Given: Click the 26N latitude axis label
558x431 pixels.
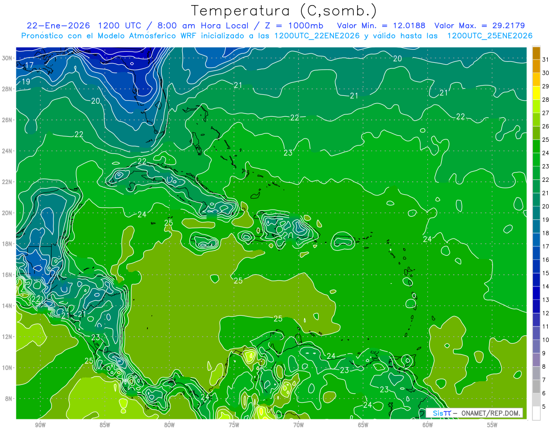Looking at the screenshot, I should coord(7,120).
